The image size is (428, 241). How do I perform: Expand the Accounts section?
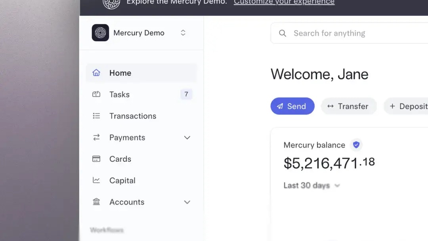click(187, 202)
